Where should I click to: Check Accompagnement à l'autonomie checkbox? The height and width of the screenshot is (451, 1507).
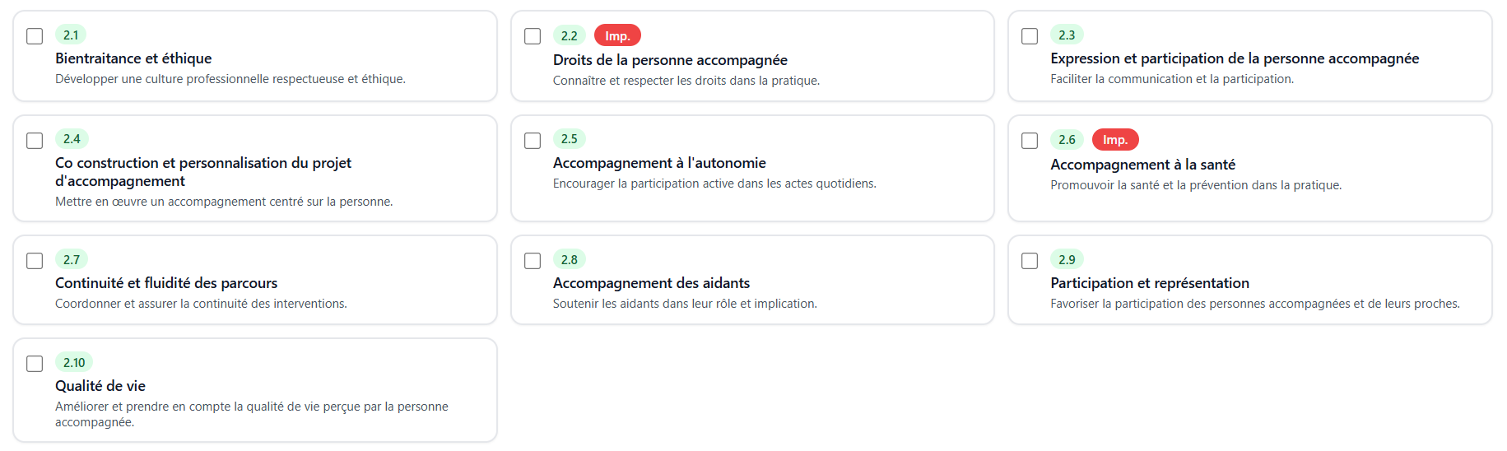(533, 141)
